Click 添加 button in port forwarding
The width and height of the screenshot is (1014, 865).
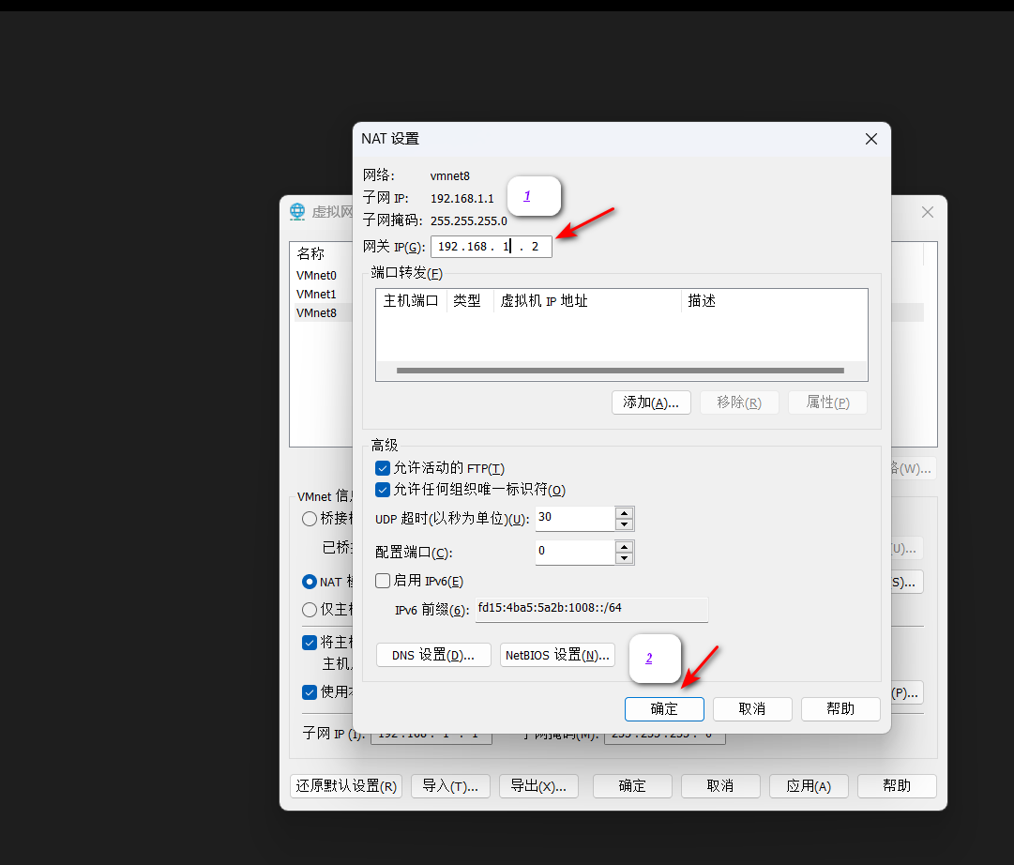pos(651,402)
